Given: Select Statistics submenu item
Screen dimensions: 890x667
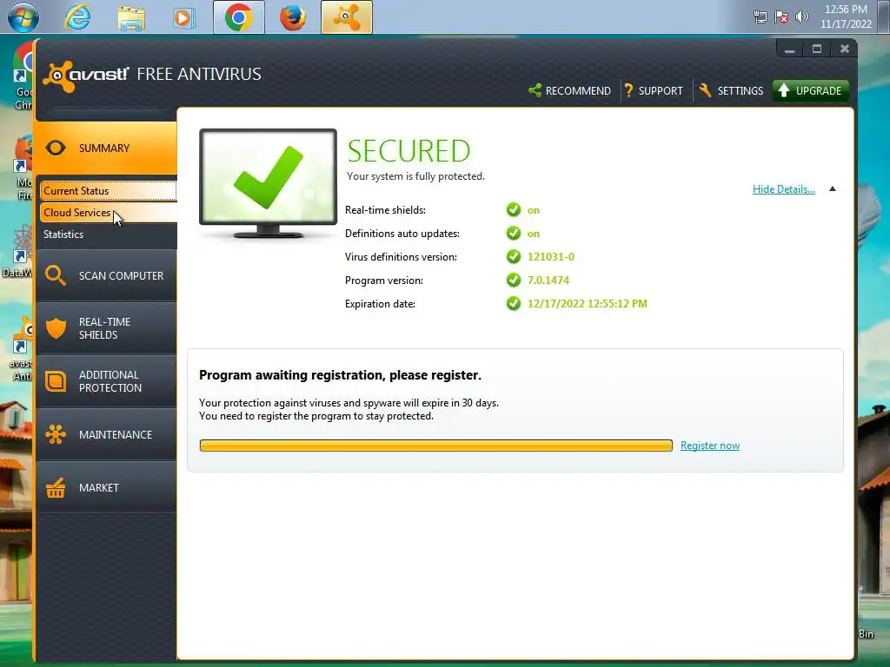Looking at the screenshot, I should 108,234.
